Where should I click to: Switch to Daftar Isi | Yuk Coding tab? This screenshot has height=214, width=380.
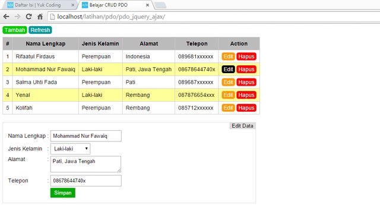coord(37,5)
